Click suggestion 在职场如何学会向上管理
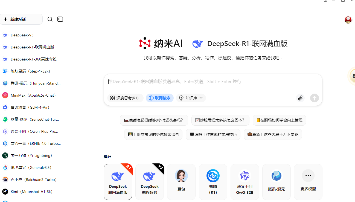355x202 pixels. (x=279, y=120)
